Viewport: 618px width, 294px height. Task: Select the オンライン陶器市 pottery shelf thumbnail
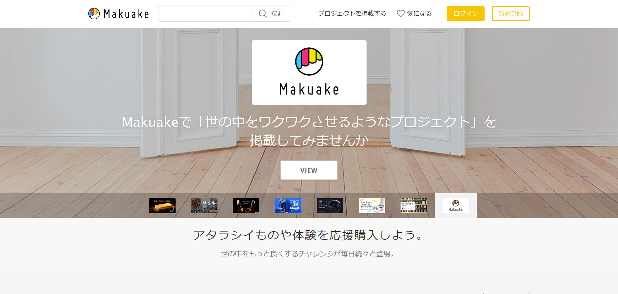pos(414,206)
